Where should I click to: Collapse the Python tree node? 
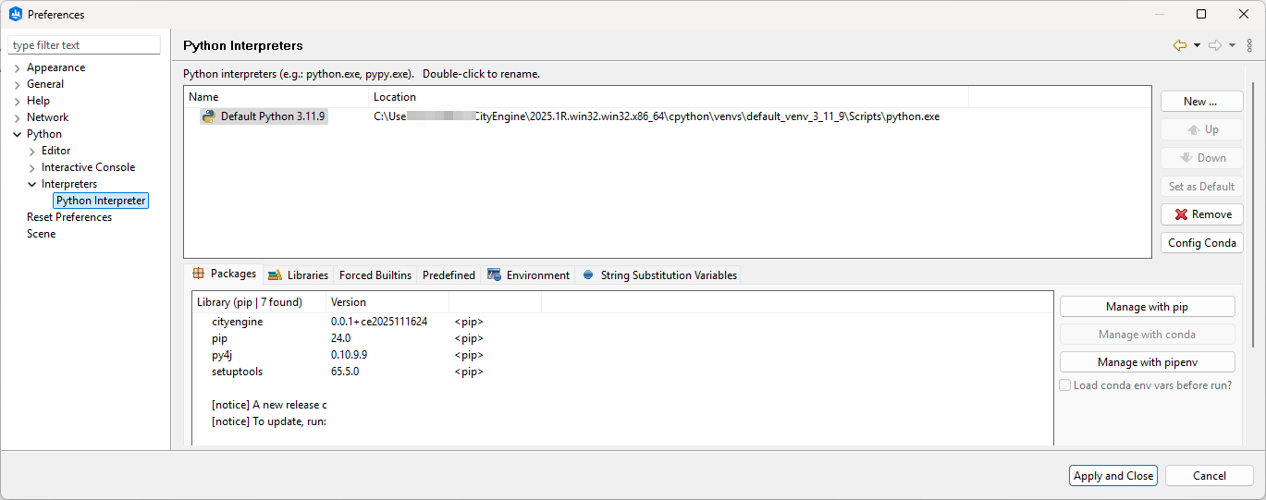[18, 135]
